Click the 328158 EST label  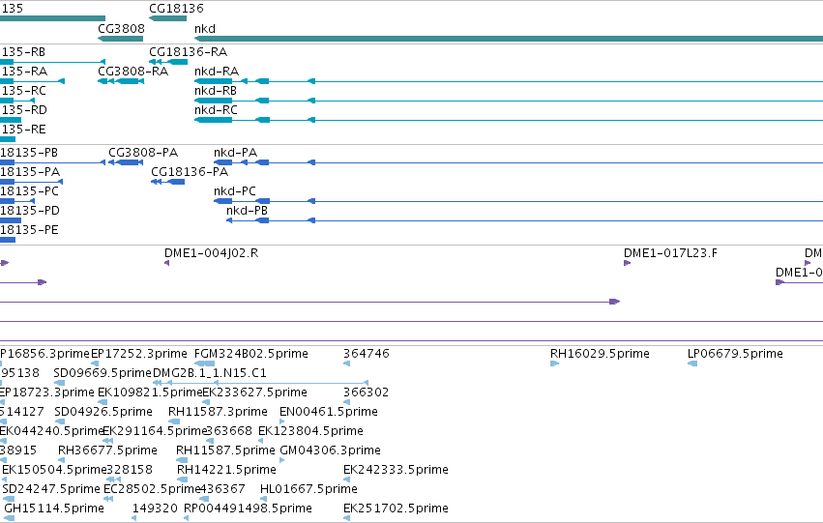130,471
